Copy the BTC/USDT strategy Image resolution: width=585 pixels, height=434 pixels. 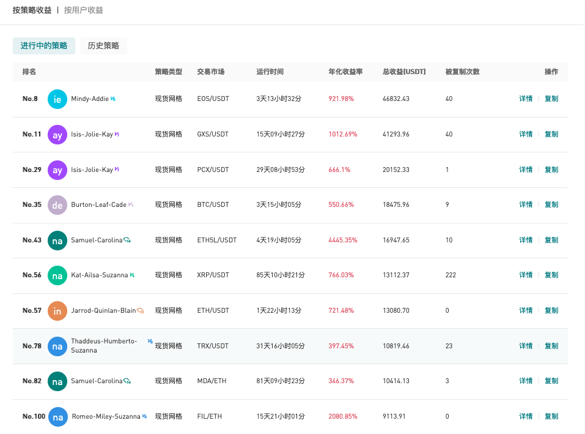551,204
